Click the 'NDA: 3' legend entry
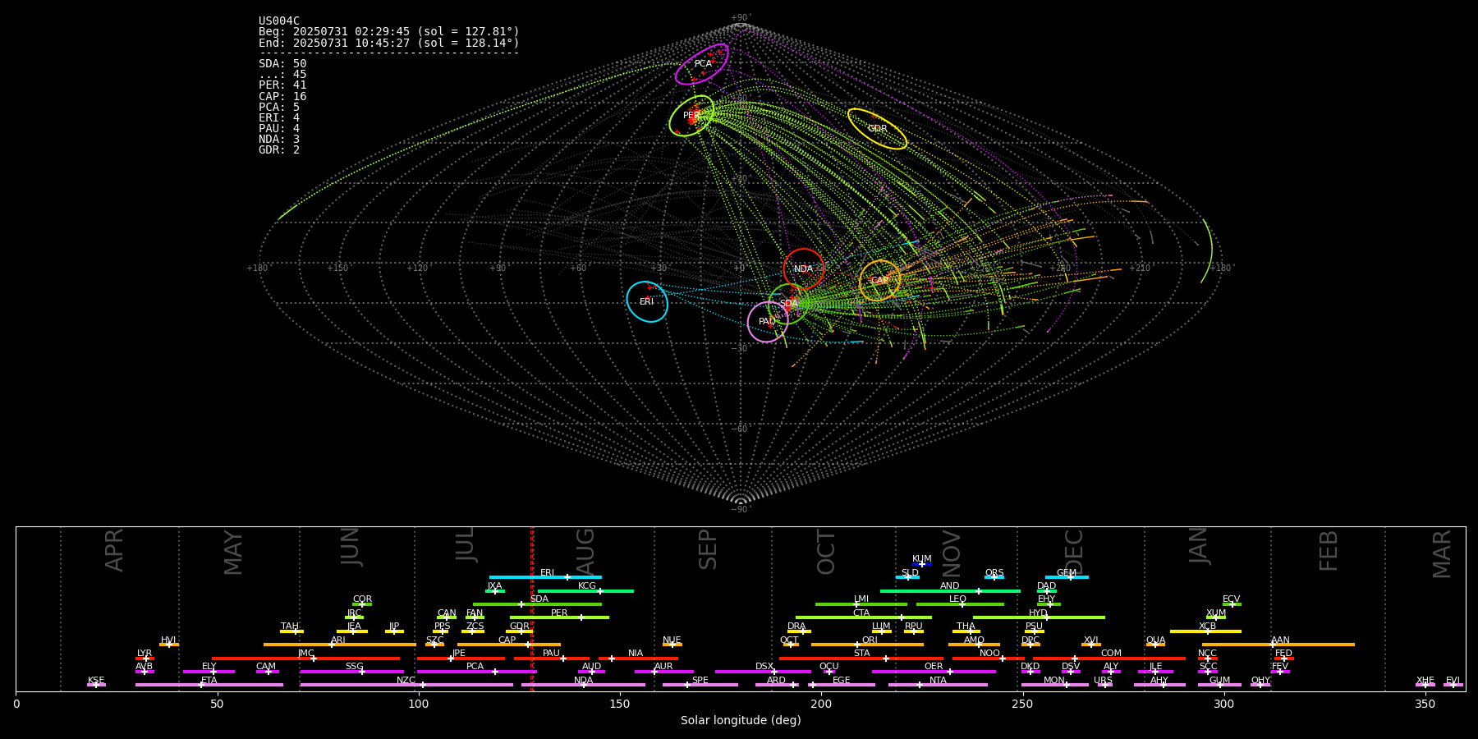The width and height of the screenshot is (1478, 739). pyautogui.click(x=279, y=139)
